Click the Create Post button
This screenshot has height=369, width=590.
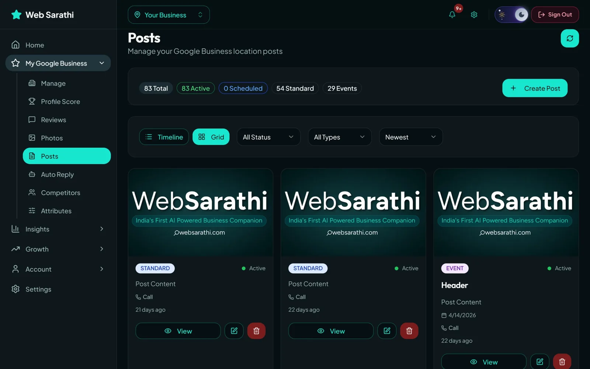pos(535,88)
